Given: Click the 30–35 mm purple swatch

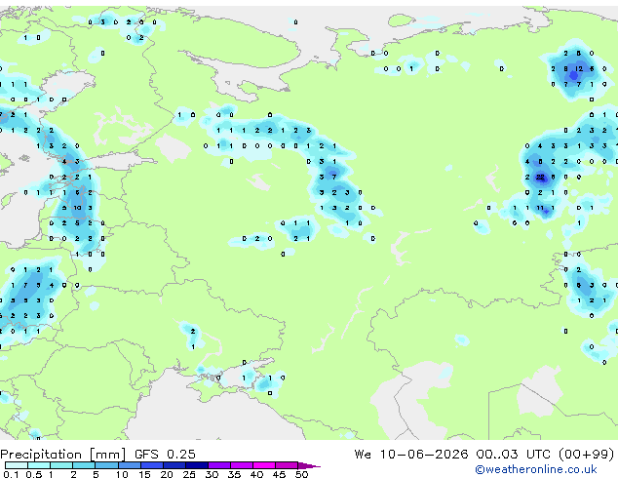Looking at the screenshot, I should 218,465.
